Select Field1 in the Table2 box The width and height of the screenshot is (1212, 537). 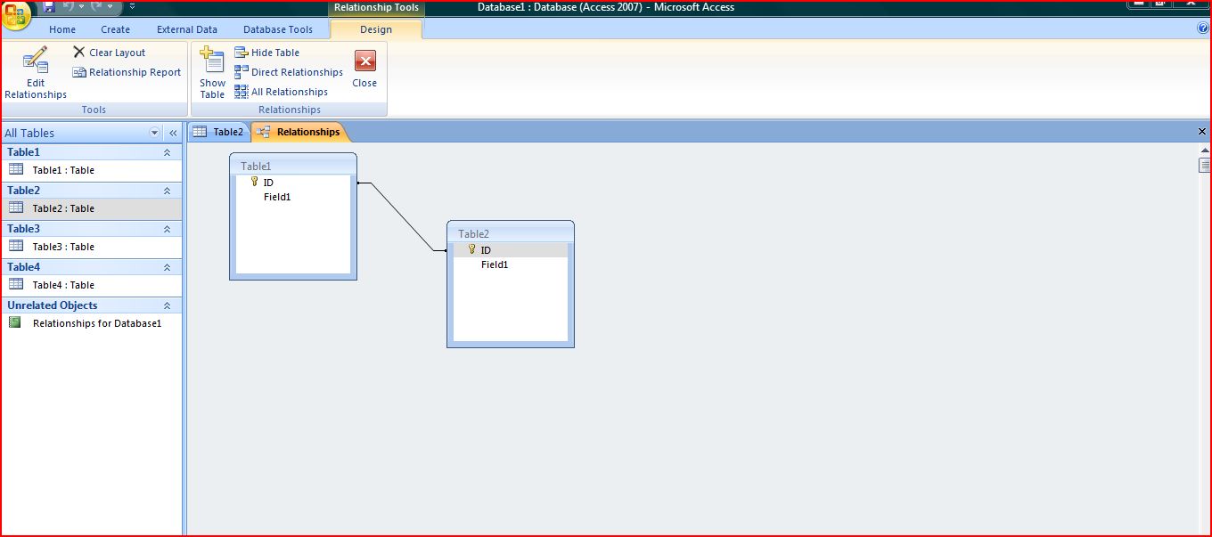(x=511, y=264)
